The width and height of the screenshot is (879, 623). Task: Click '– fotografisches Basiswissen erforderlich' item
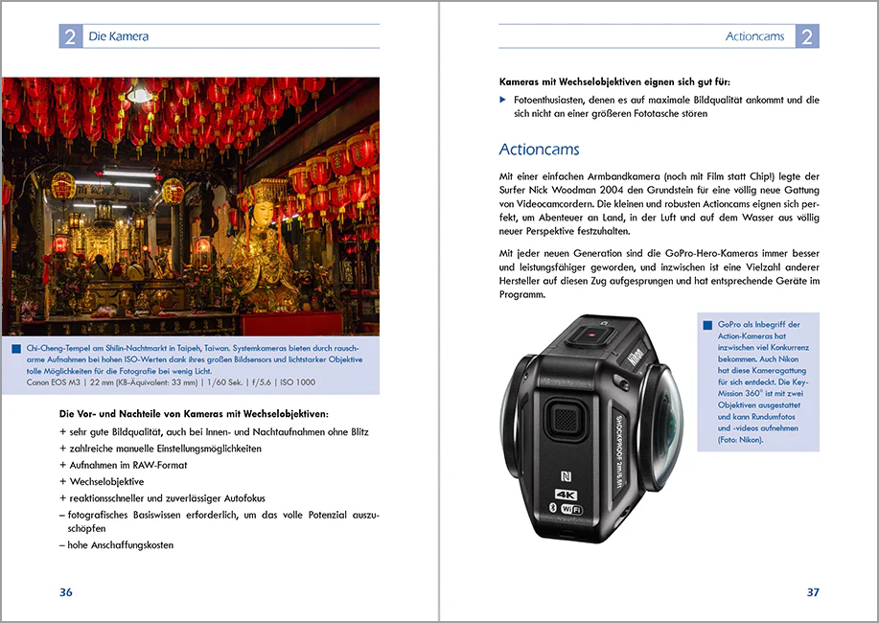pyautogui.click(x=220, y=521)
